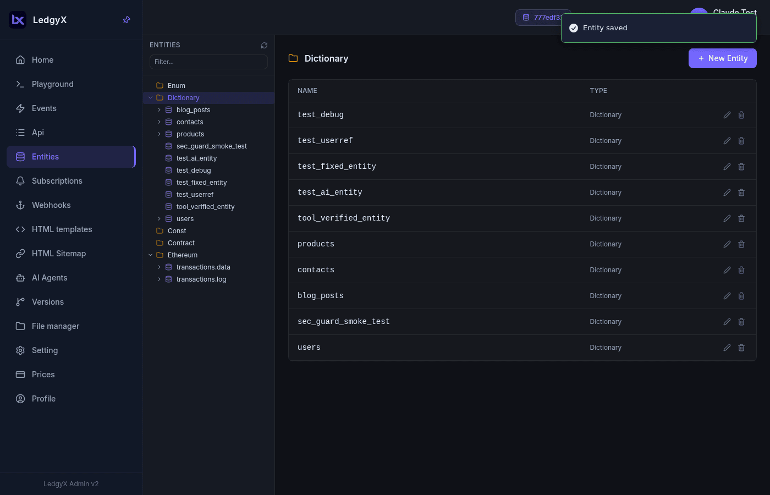Viewport: 770px width, 495px height.
Task: Edit the test_debug entity pencil icon
Action: tap(727, 115)
